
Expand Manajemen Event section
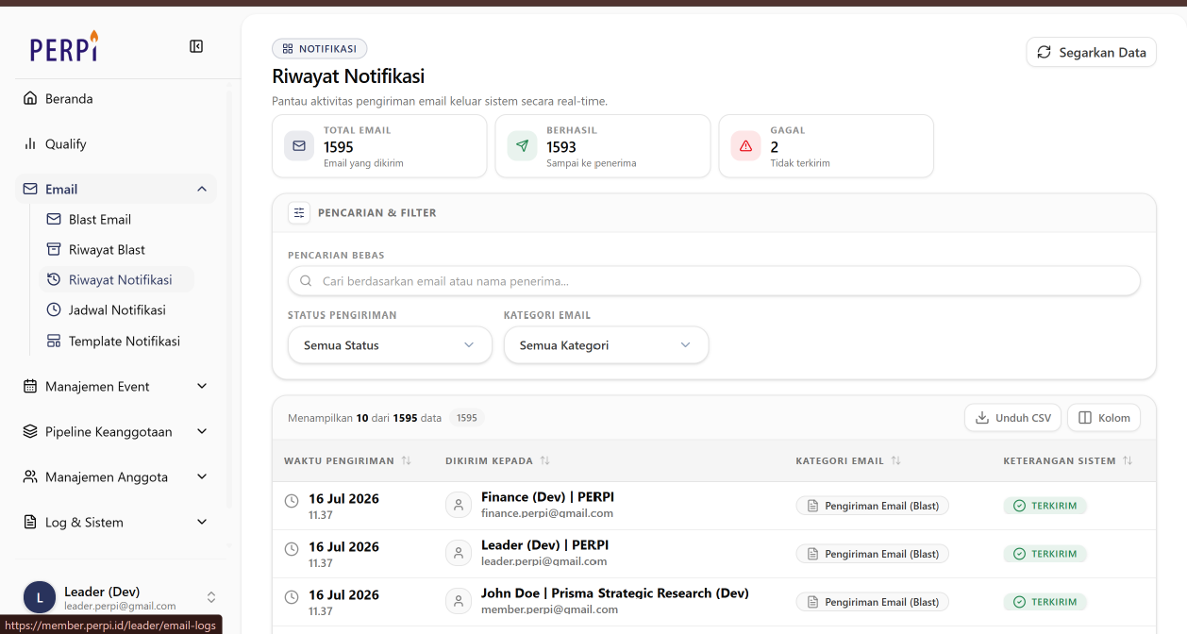116,386
